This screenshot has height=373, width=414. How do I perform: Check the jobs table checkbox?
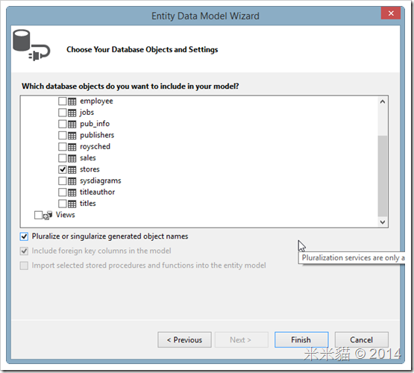click(x=63, y=113)
